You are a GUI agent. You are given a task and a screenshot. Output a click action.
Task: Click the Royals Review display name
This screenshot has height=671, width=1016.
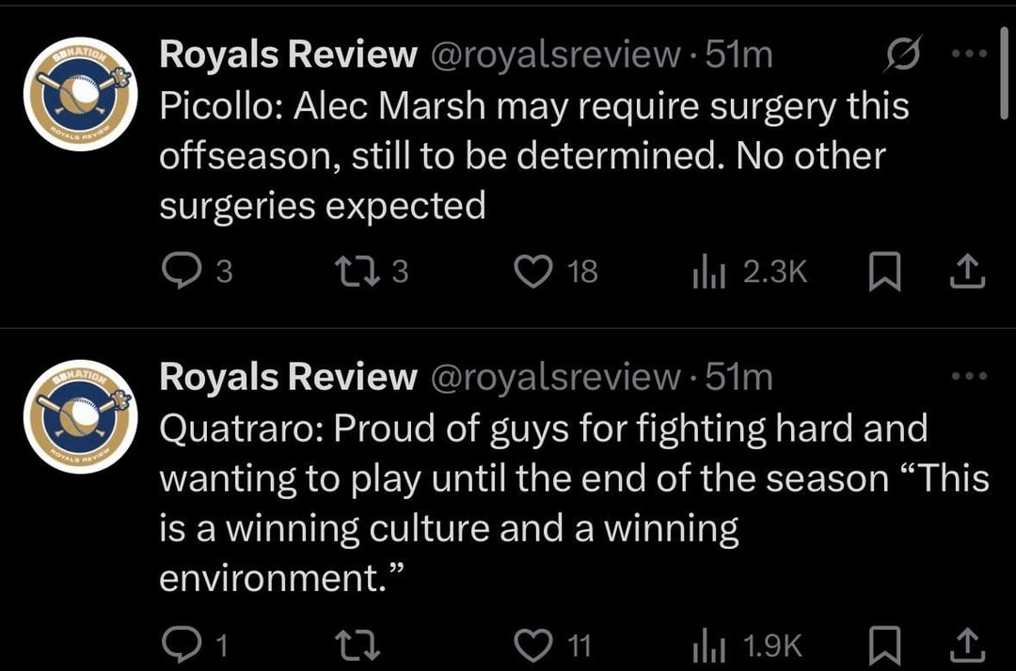point(287,54)
